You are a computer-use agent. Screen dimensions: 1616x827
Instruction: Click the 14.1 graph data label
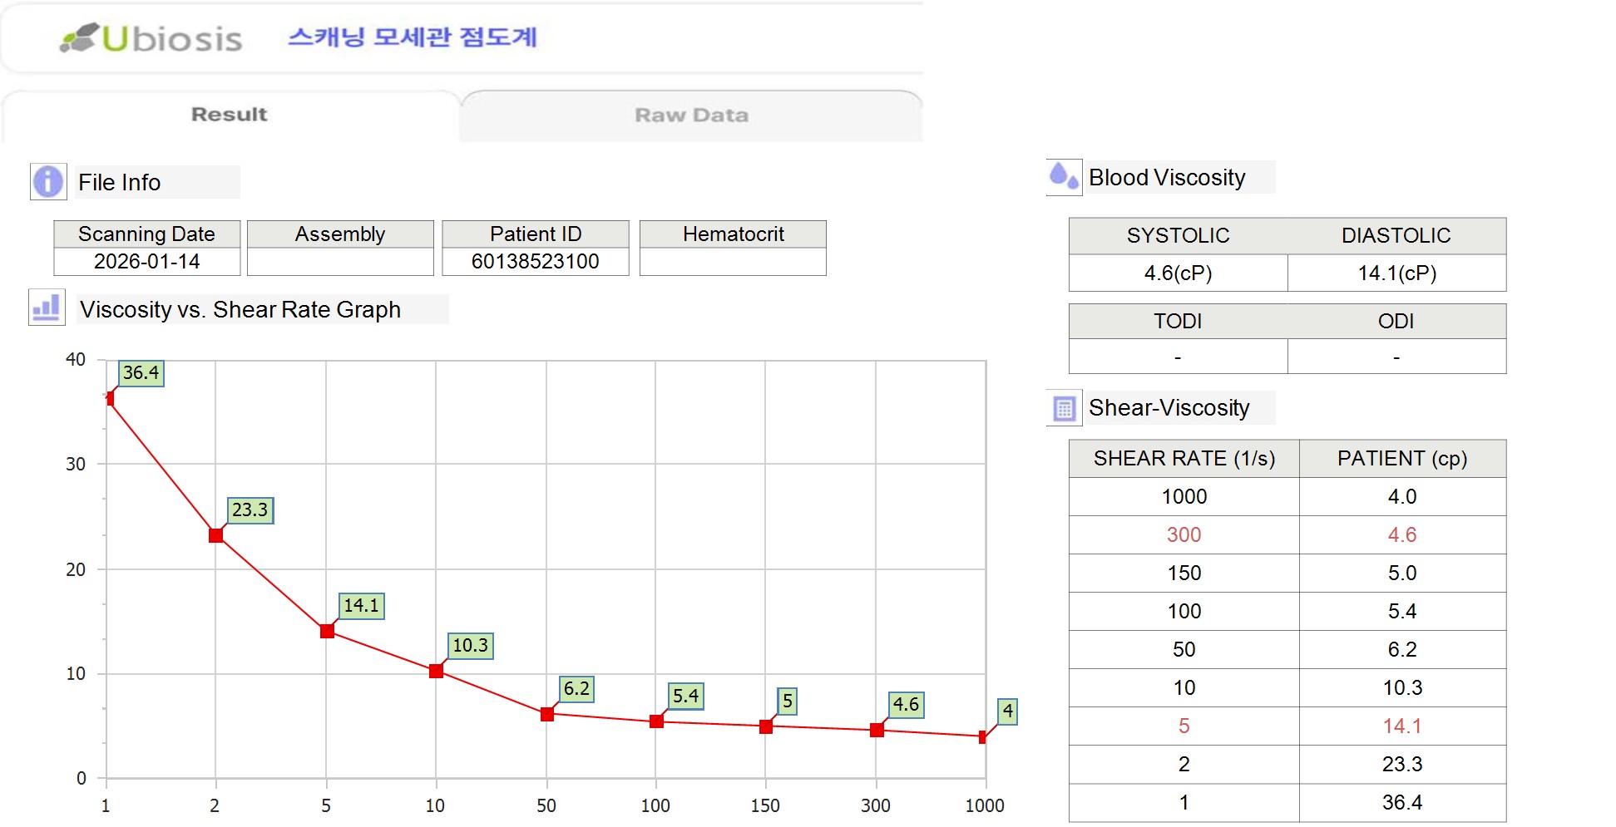pos(362,606)
